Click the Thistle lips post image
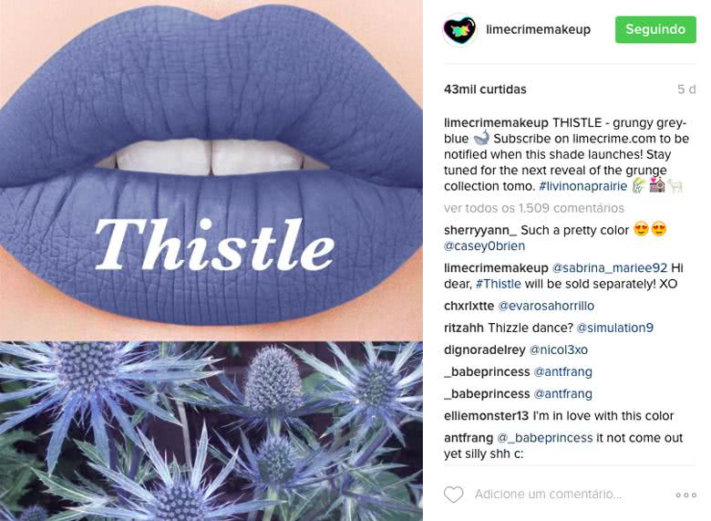The image size is (711, 521). 211,260
